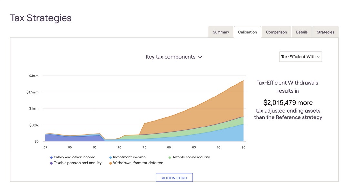Select the Calibration tab
This screenshot has width=344, height=193.
[x=247, y=32]
